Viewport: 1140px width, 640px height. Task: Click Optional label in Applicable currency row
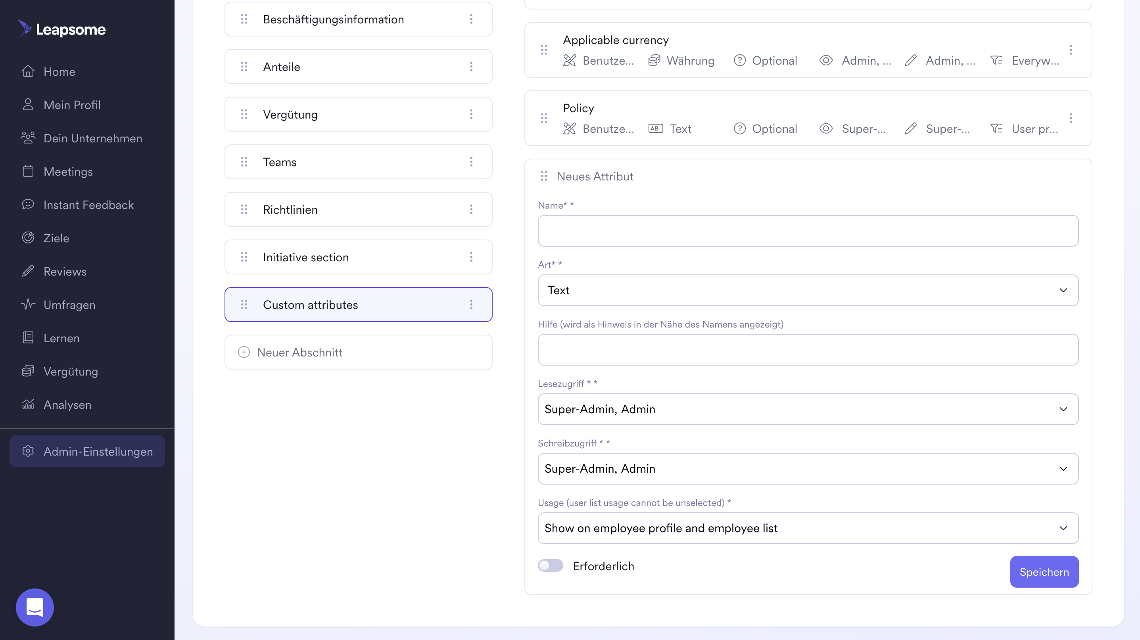(774, 60)
